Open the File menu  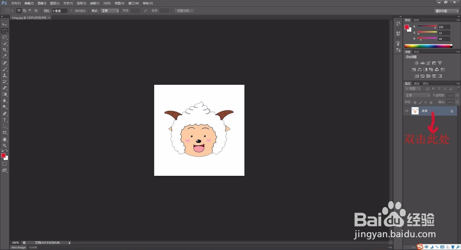(16, 3)
